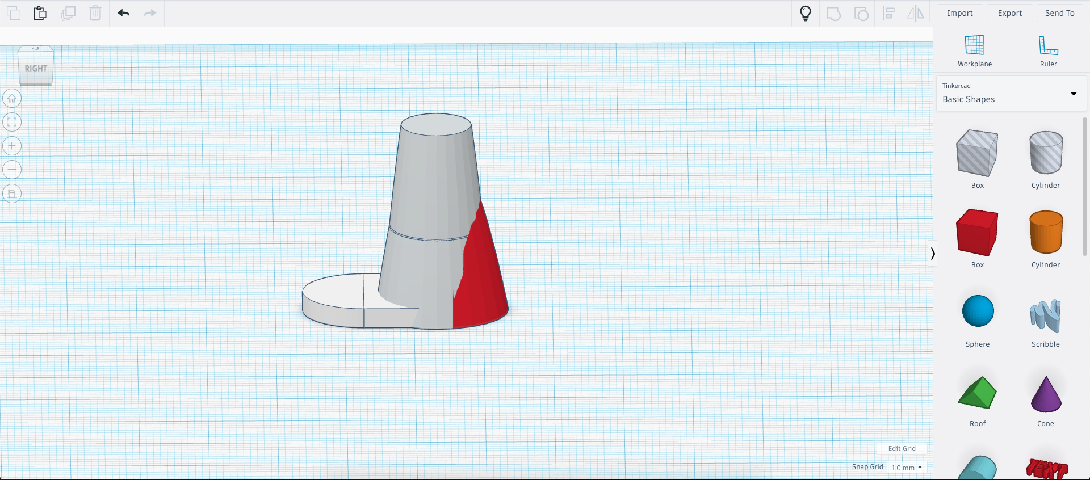This screenshot has width=1090, height=480.
Task: Select the Ruler tool
Action: [x=1048, y=51]
